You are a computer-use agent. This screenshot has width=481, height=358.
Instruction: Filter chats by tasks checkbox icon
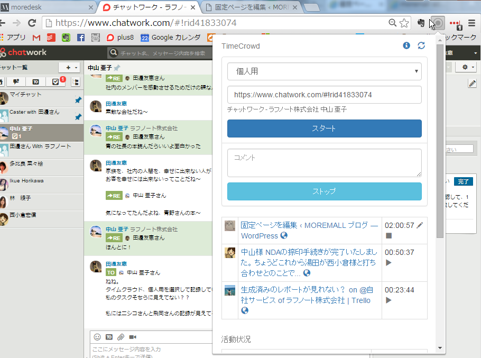click(55, 81)
